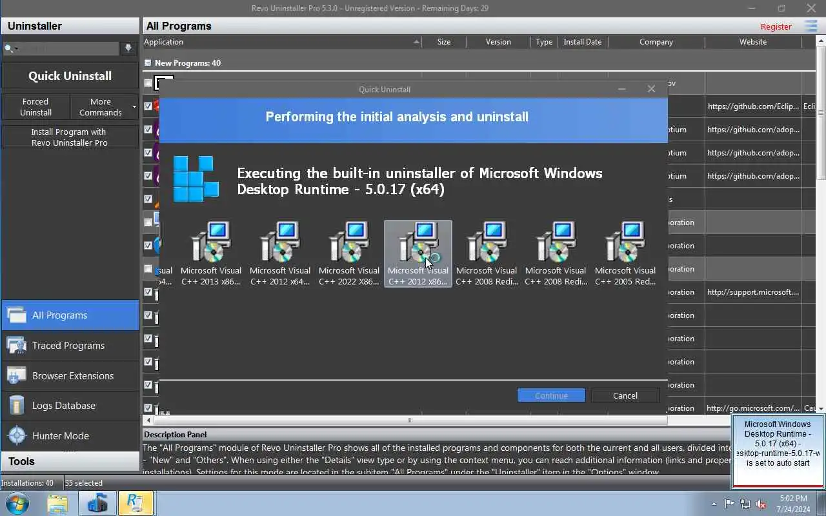The height and width of the screenshot is (516, 826).
Task: Click the horizontal scrollbar left arrow
Action: click(149, 421)
